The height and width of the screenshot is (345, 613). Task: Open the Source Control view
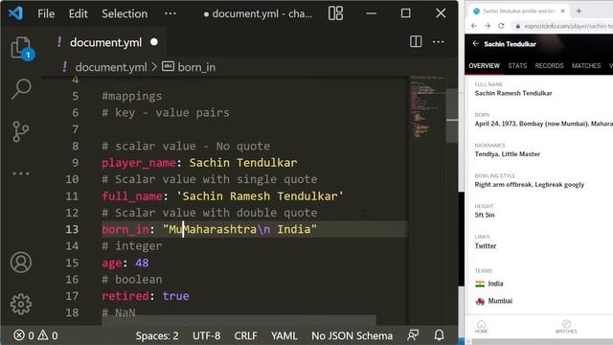[20, 131]
